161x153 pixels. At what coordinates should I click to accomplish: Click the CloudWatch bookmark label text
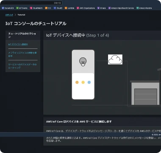(38, 8)
